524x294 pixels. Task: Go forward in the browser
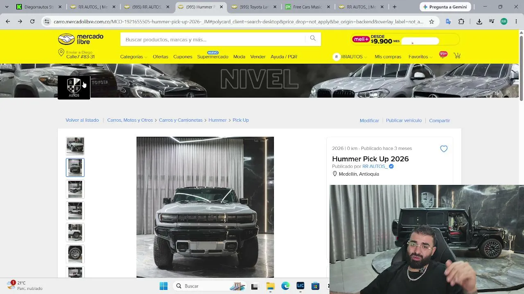tap(20, 22)
